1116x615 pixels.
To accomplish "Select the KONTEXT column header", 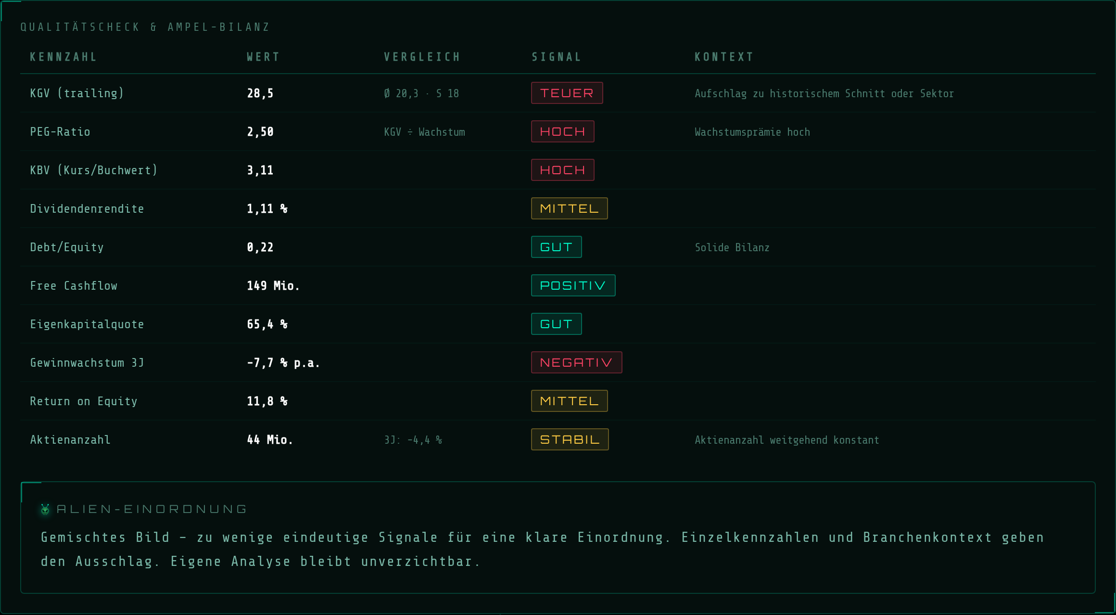I will point(724,57).
